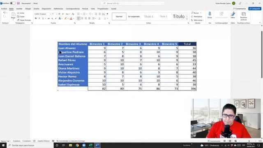Viewport: 263px width, 148px height.
Task: Apply subscript formatting
Action: [x=52, y=18]
